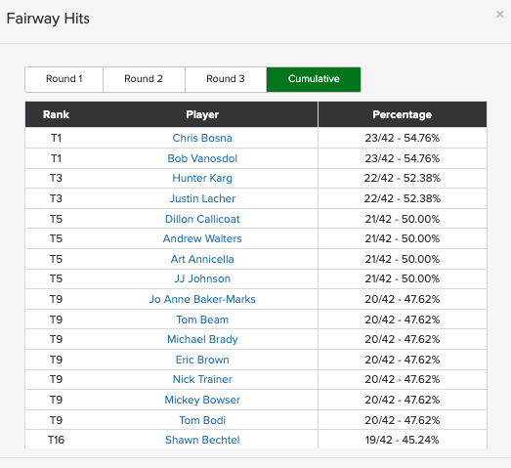Click the Dillon Callicoat link
The height and width of the screenshot is (468, 511).
pos(202,219)
